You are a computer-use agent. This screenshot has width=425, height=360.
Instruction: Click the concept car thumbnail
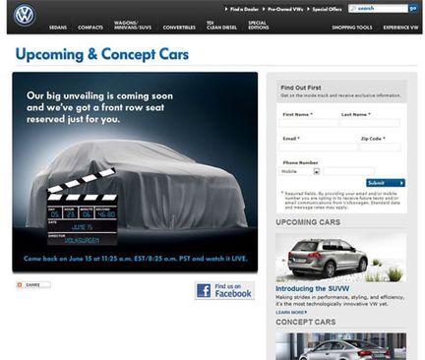(340, 346)
